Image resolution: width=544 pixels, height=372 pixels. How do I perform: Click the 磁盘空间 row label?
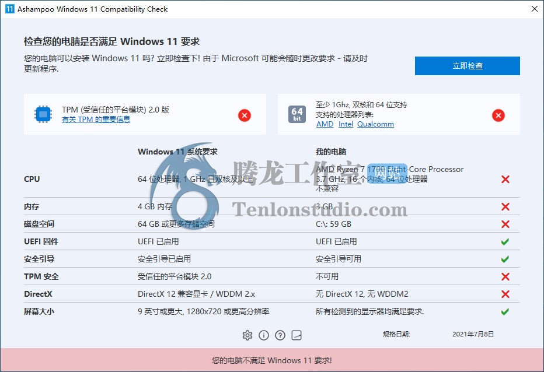[39, 224]
